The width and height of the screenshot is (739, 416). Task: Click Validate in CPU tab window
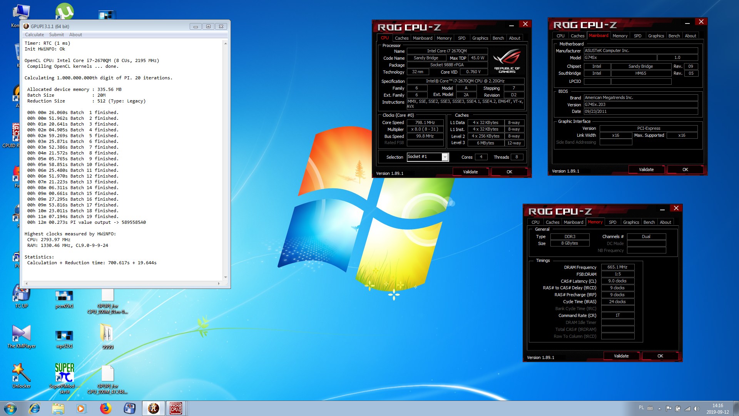[x=470, y=172]
